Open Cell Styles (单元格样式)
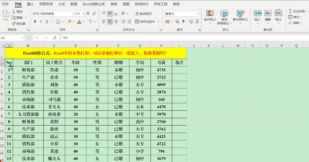This screenshot has width=309, height=162. point(240,17)
